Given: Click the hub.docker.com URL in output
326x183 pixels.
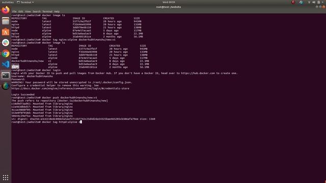Looking at the screenshot, I should click(198, 73).
